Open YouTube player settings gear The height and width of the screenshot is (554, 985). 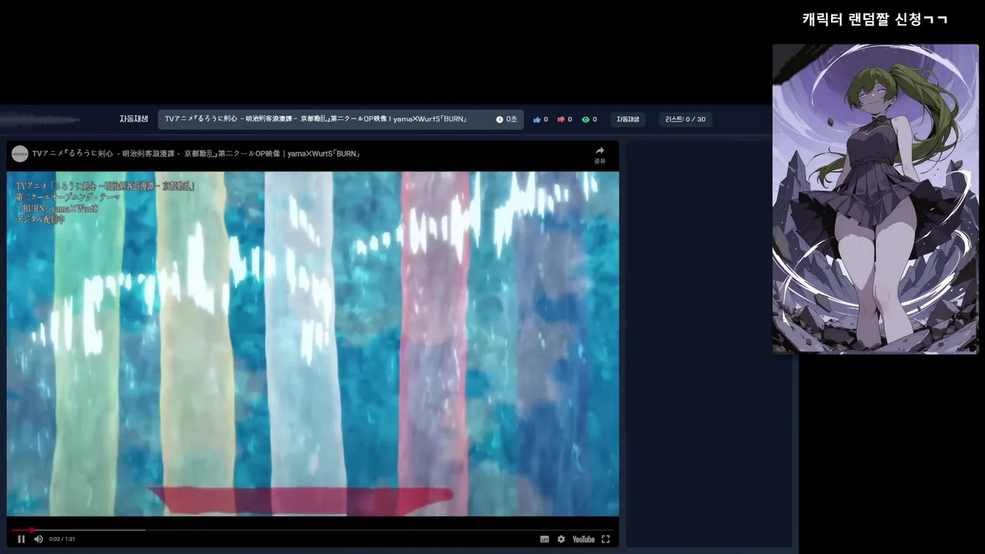tap(561, 539)
